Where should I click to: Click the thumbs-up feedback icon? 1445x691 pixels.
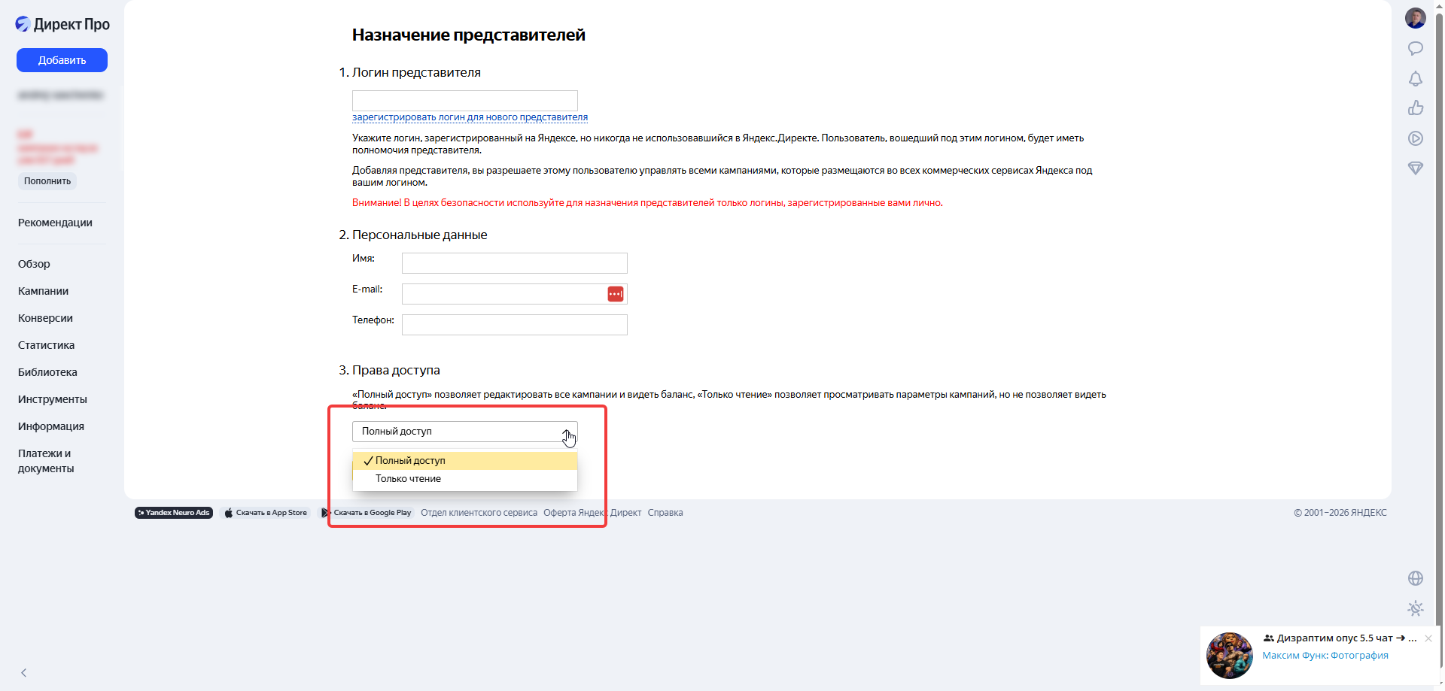point(1416,108)
